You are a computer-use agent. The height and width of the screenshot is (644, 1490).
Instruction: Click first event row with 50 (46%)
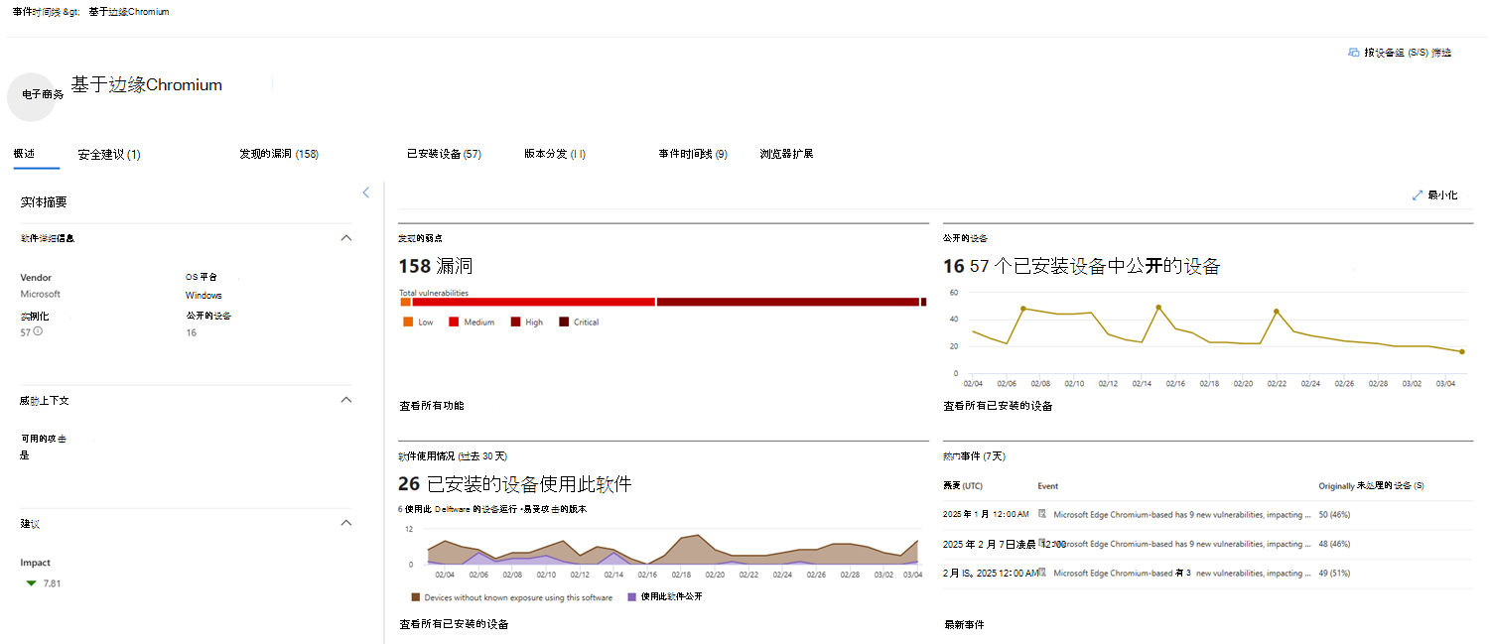(x=1207, y=514)
